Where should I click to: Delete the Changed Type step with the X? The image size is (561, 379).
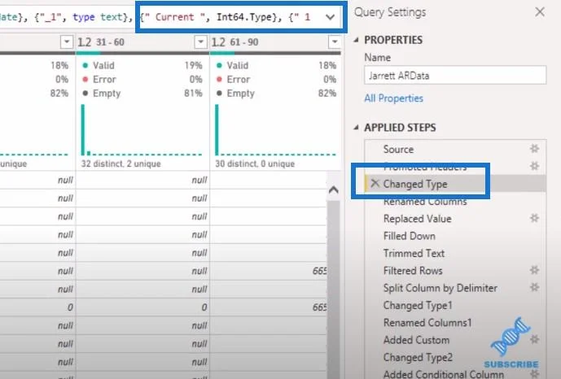pos(375,184)
